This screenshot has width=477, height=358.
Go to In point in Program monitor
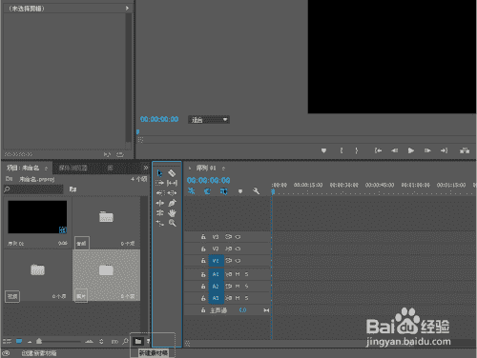[378, 150]
